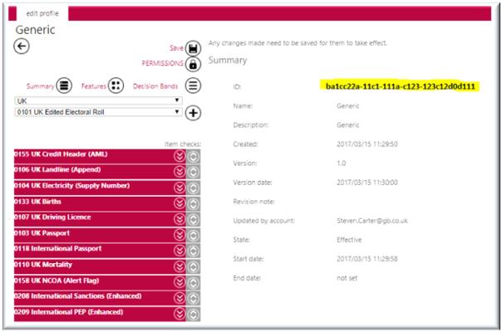Image resolution: width=502 pixels, height=332 pixels.
Task: Move 0103 UK Passport up using grey arrow
Action: (193, 236)
